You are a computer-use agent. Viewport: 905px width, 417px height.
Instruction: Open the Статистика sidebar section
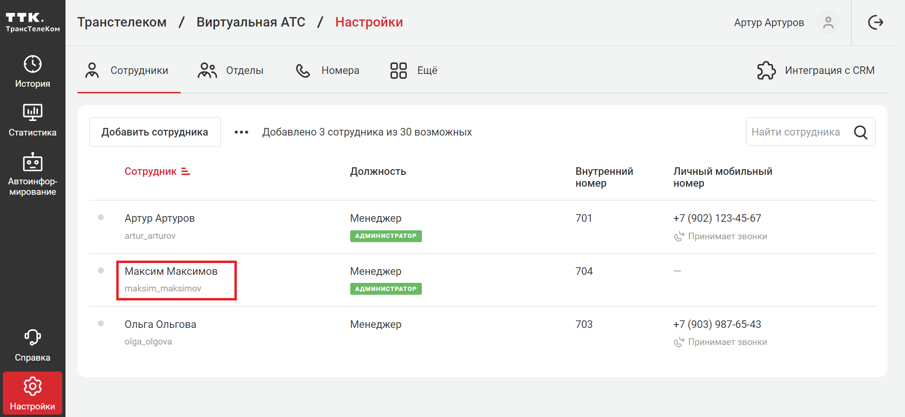[x=32, y=120]
